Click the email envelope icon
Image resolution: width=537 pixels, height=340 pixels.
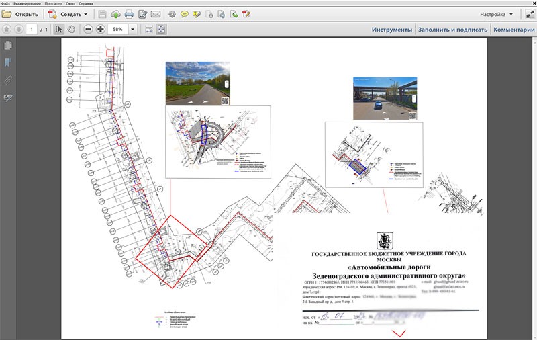pos(155,14)
